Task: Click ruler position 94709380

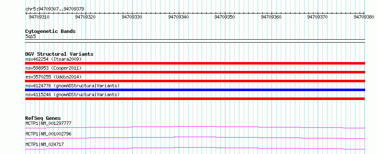Action: (x=364, y=17)
